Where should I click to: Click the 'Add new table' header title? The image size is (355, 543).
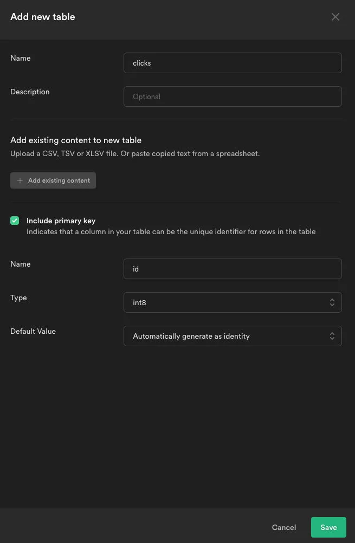(43, 17)
